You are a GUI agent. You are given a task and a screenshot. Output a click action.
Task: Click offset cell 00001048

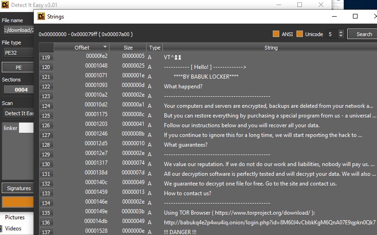click(96, 66)
